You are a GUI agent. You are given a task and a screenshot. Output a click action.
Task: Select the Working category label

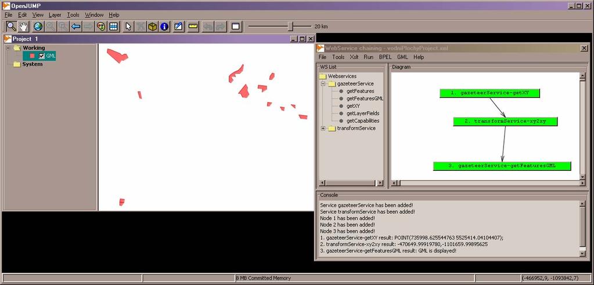[34, 48]
